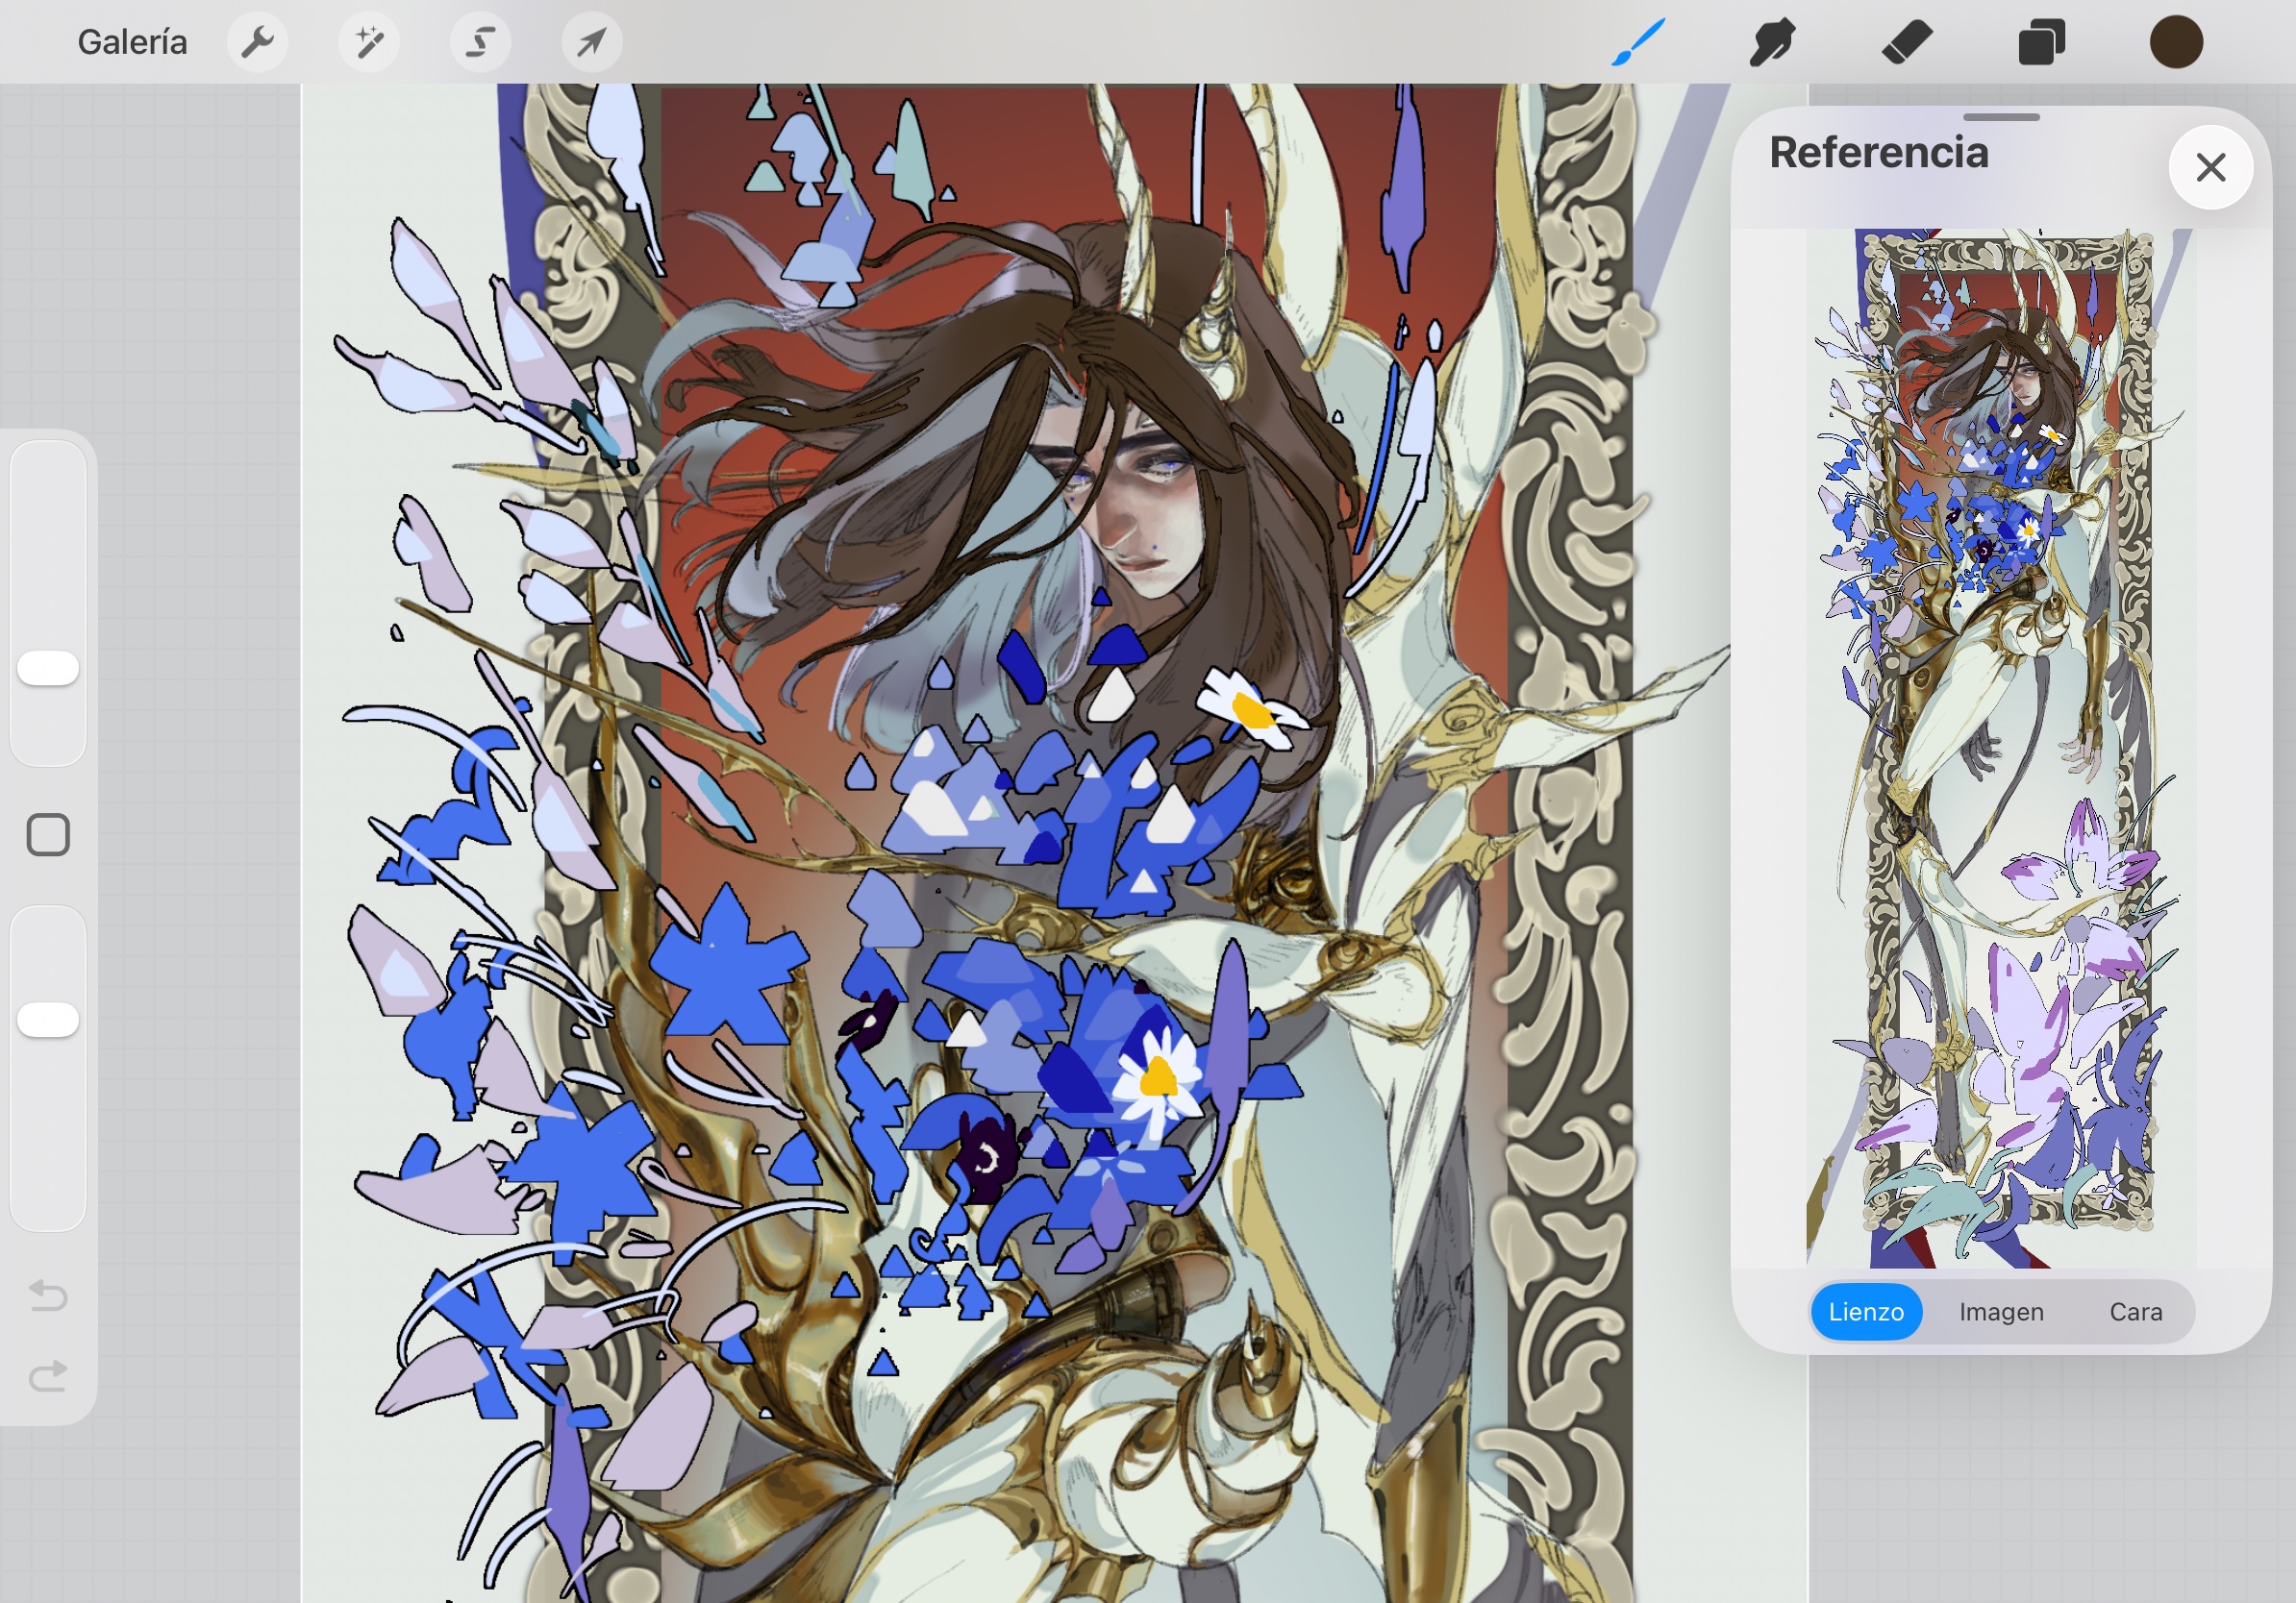The width and height of the screenshot is (2296, 1603).
Task: Click the brush size slider handle
Action: coord(48,668)
